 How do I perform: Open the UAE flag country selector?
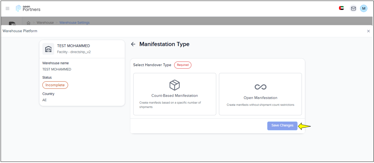click(x=341, y=8)
